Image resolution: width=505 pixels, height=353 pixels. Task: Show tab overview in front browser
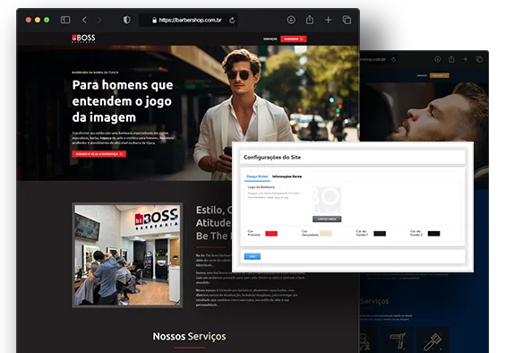(x=347, y=20)
